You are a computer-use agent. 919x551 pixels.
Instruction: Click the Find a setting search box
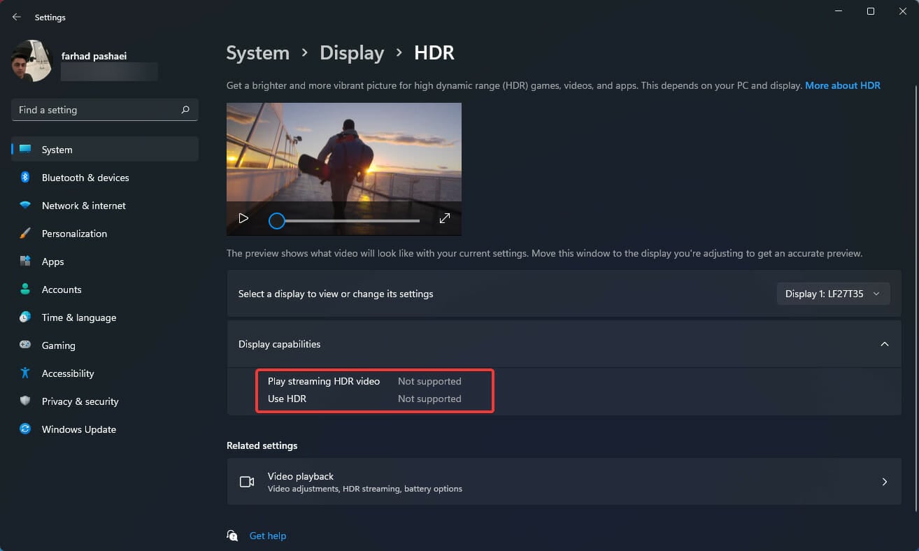click(104, 110)
